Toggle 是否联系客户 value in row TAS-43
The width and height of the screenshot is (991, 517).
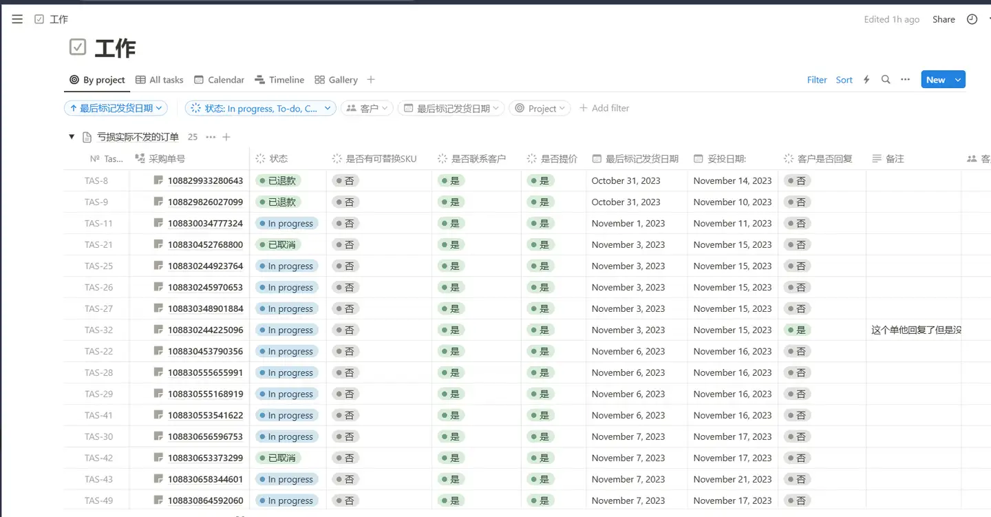click(451, 480)
